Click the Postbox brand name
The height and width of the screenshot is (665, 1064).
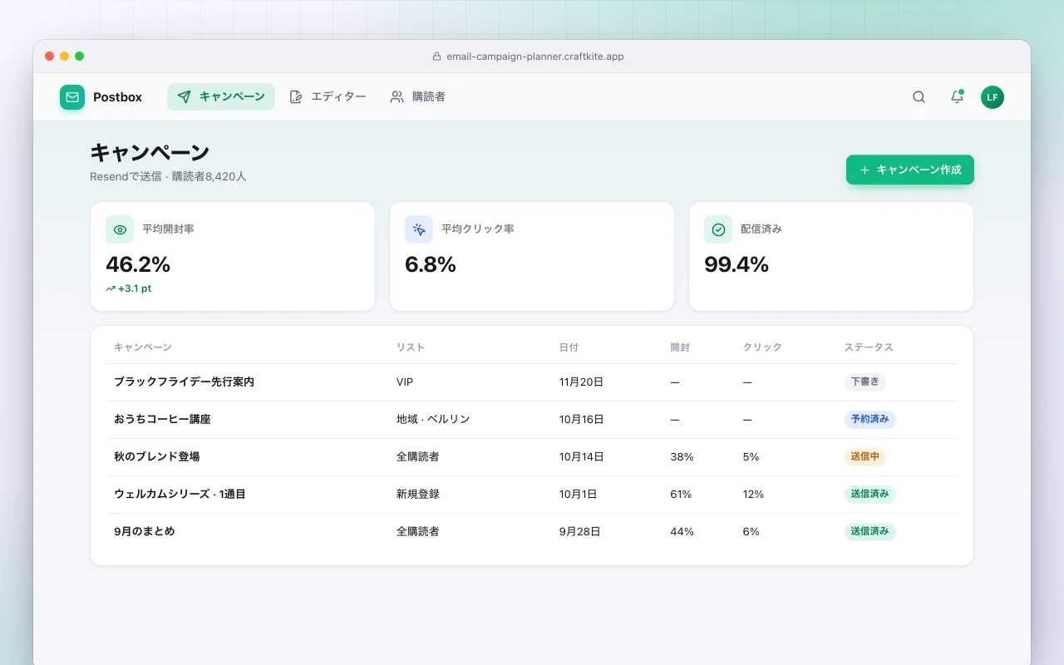pyautogui.click(x=117, y=97)
